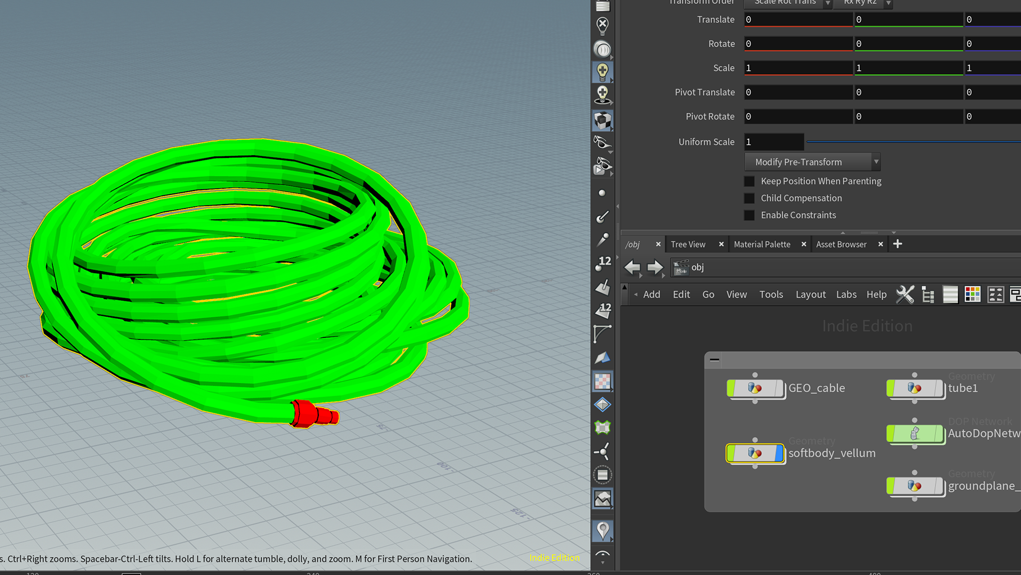Viewport: 1021px width, 575px height.
Task: Toggle display point trails icon
Action: (602, 240)
